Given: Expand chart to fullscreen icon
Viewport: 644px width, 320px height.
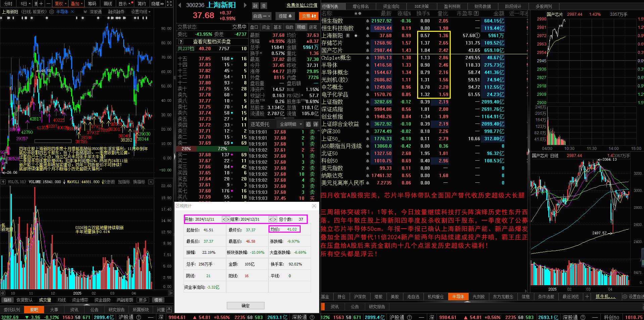Looking at the screenshot, I should click(169, 4).
